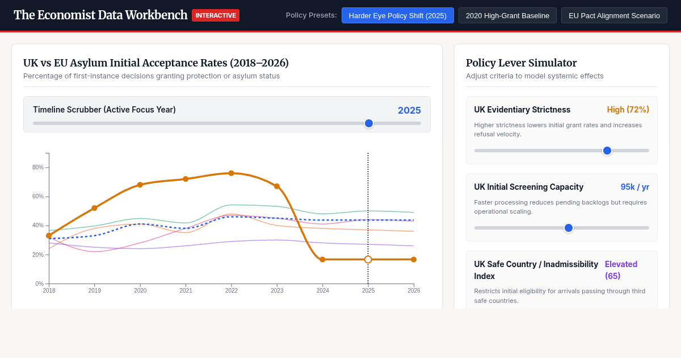Click the 2021 orange data point
The height and width of the screenshot is (358, 681).
click(x=186, y=179)
